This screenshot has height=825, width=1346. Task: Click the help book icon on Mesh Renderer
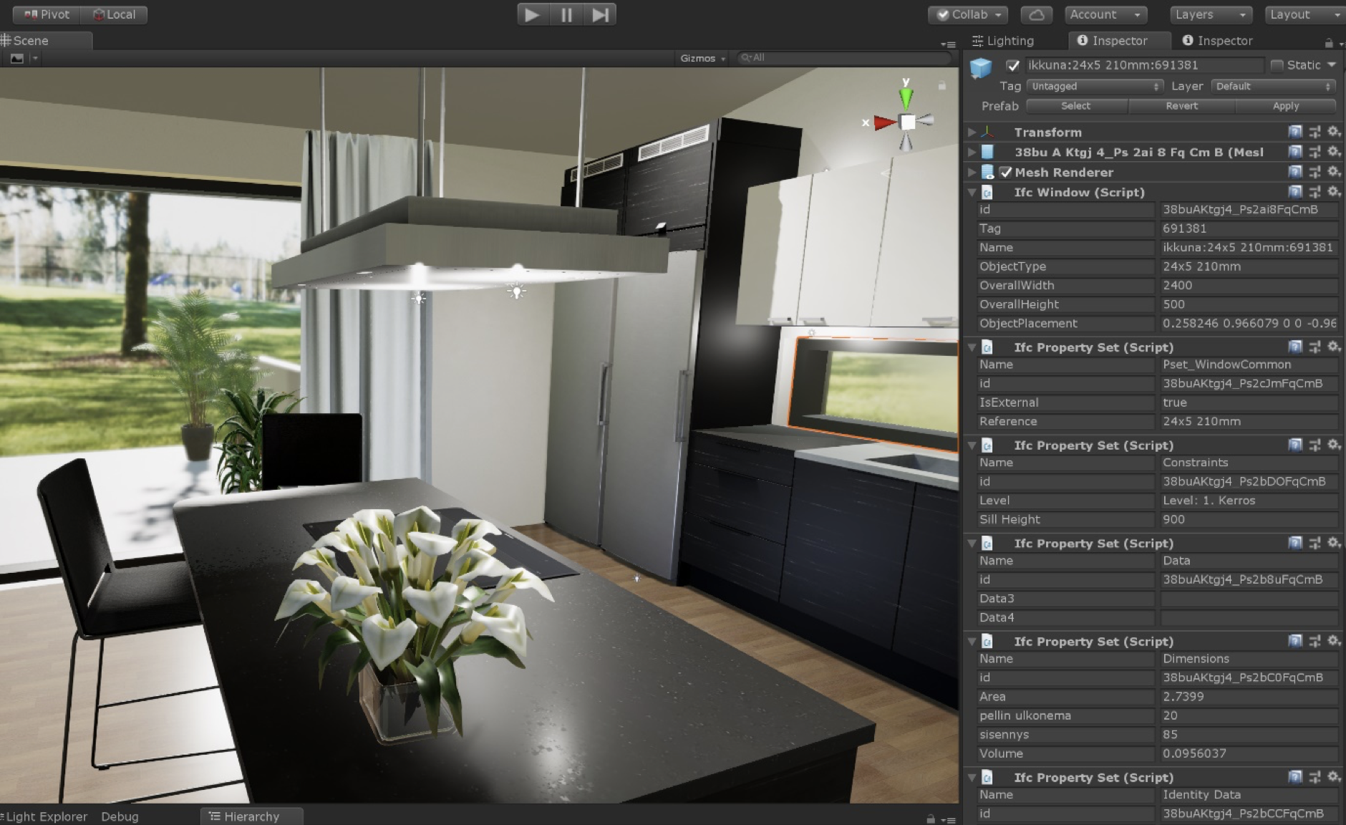click(x=1295, y=172)
